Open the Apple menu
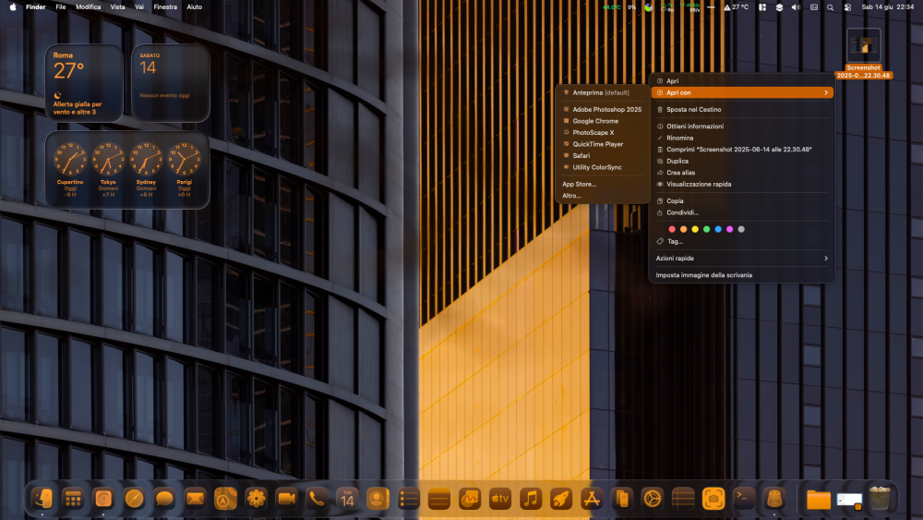Screen dimensions: 923x520 tap(13, 7)
